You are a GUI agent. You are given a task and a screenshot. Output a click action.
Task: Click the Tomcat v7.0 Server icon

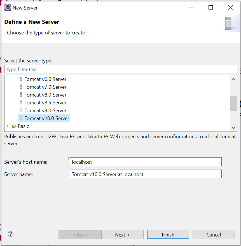[x=21, y=87]
